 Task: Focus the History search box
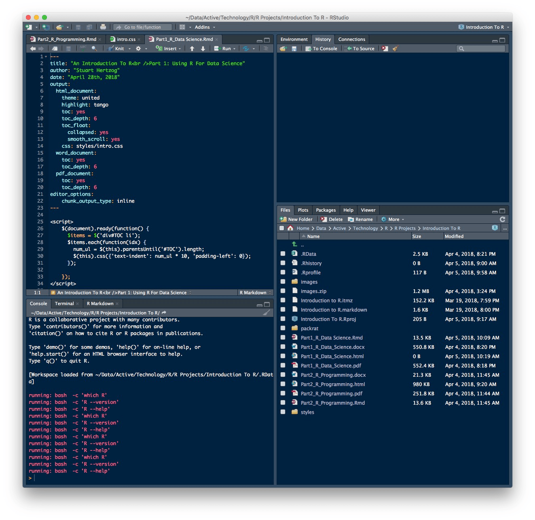tap(481, 49)
